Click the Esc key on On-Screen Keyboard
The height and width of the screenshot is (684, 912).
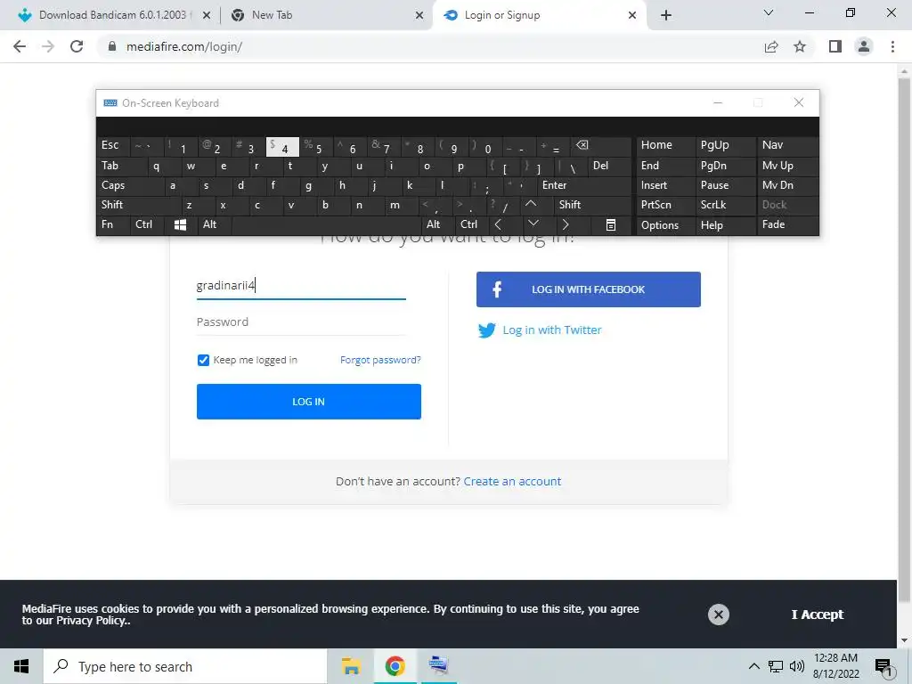113,146
